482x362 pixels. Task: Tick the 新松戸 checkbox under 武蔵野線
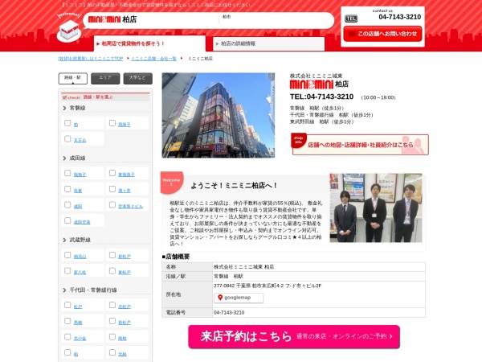[x=112, y=255]
